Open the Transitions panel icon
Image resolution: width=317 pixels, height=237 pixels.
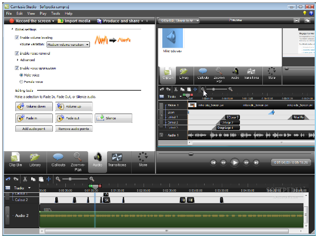(117, 158)
